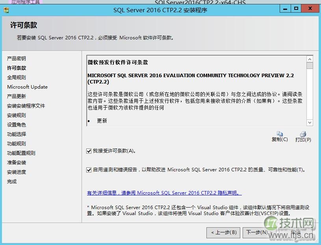This screenshot has height=245, width=321.
Task: Click the 'MICROSOFT SQL SERVER 2016 EVALUATION' license title
Action: tap(190, 79)
